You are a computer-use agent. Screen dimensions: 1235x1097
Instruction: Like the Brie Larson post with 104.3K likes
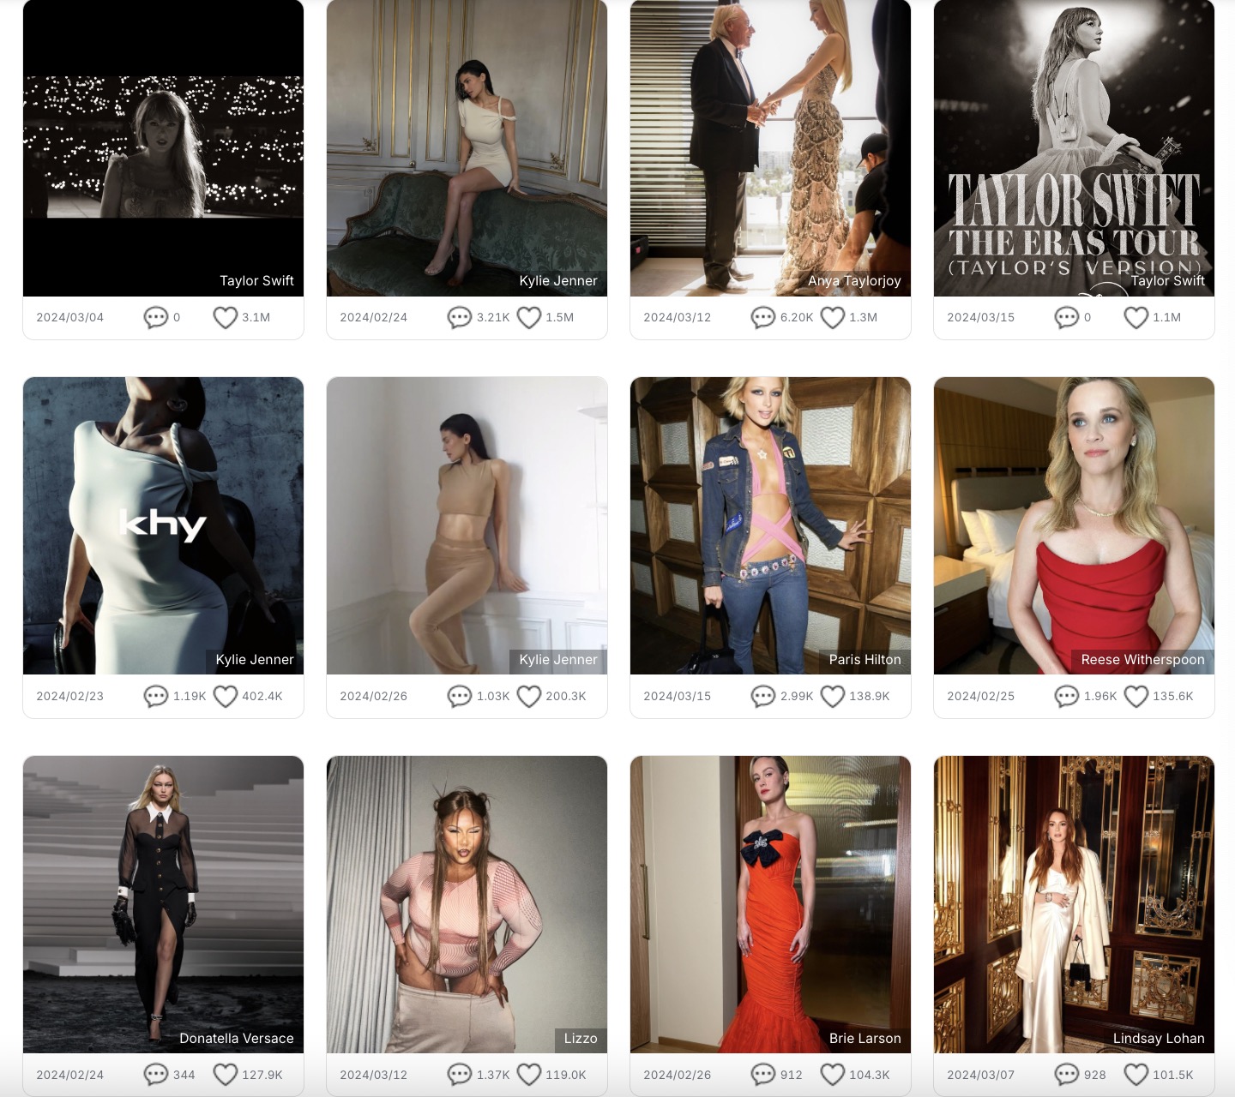[833, 1075]
